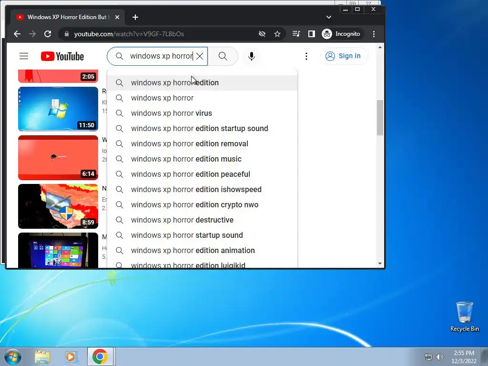Screen dimensions: 488x366
Task: Select the Chrome taskbar button
Action: tap(100, 356)
